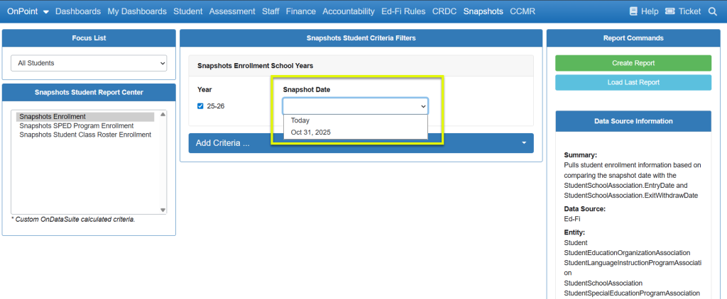This screenshot has width=727, height=299.
Task: Select Snapshots SPED Program Enrollment report
Action: (76, 125)
